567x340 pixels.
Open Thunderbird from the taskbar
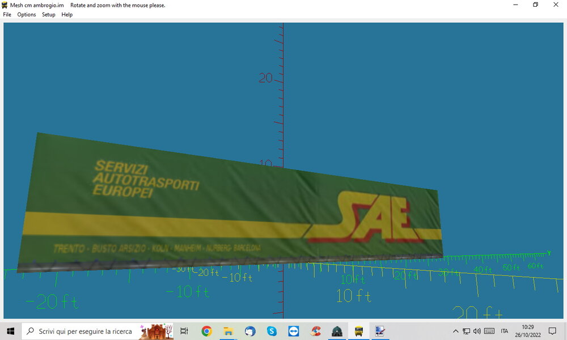(x=250, y=331)
